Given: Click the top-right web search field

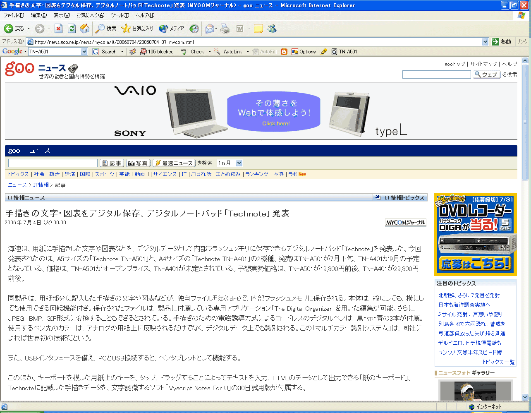Looking at the screenshot, I should 437,74.
